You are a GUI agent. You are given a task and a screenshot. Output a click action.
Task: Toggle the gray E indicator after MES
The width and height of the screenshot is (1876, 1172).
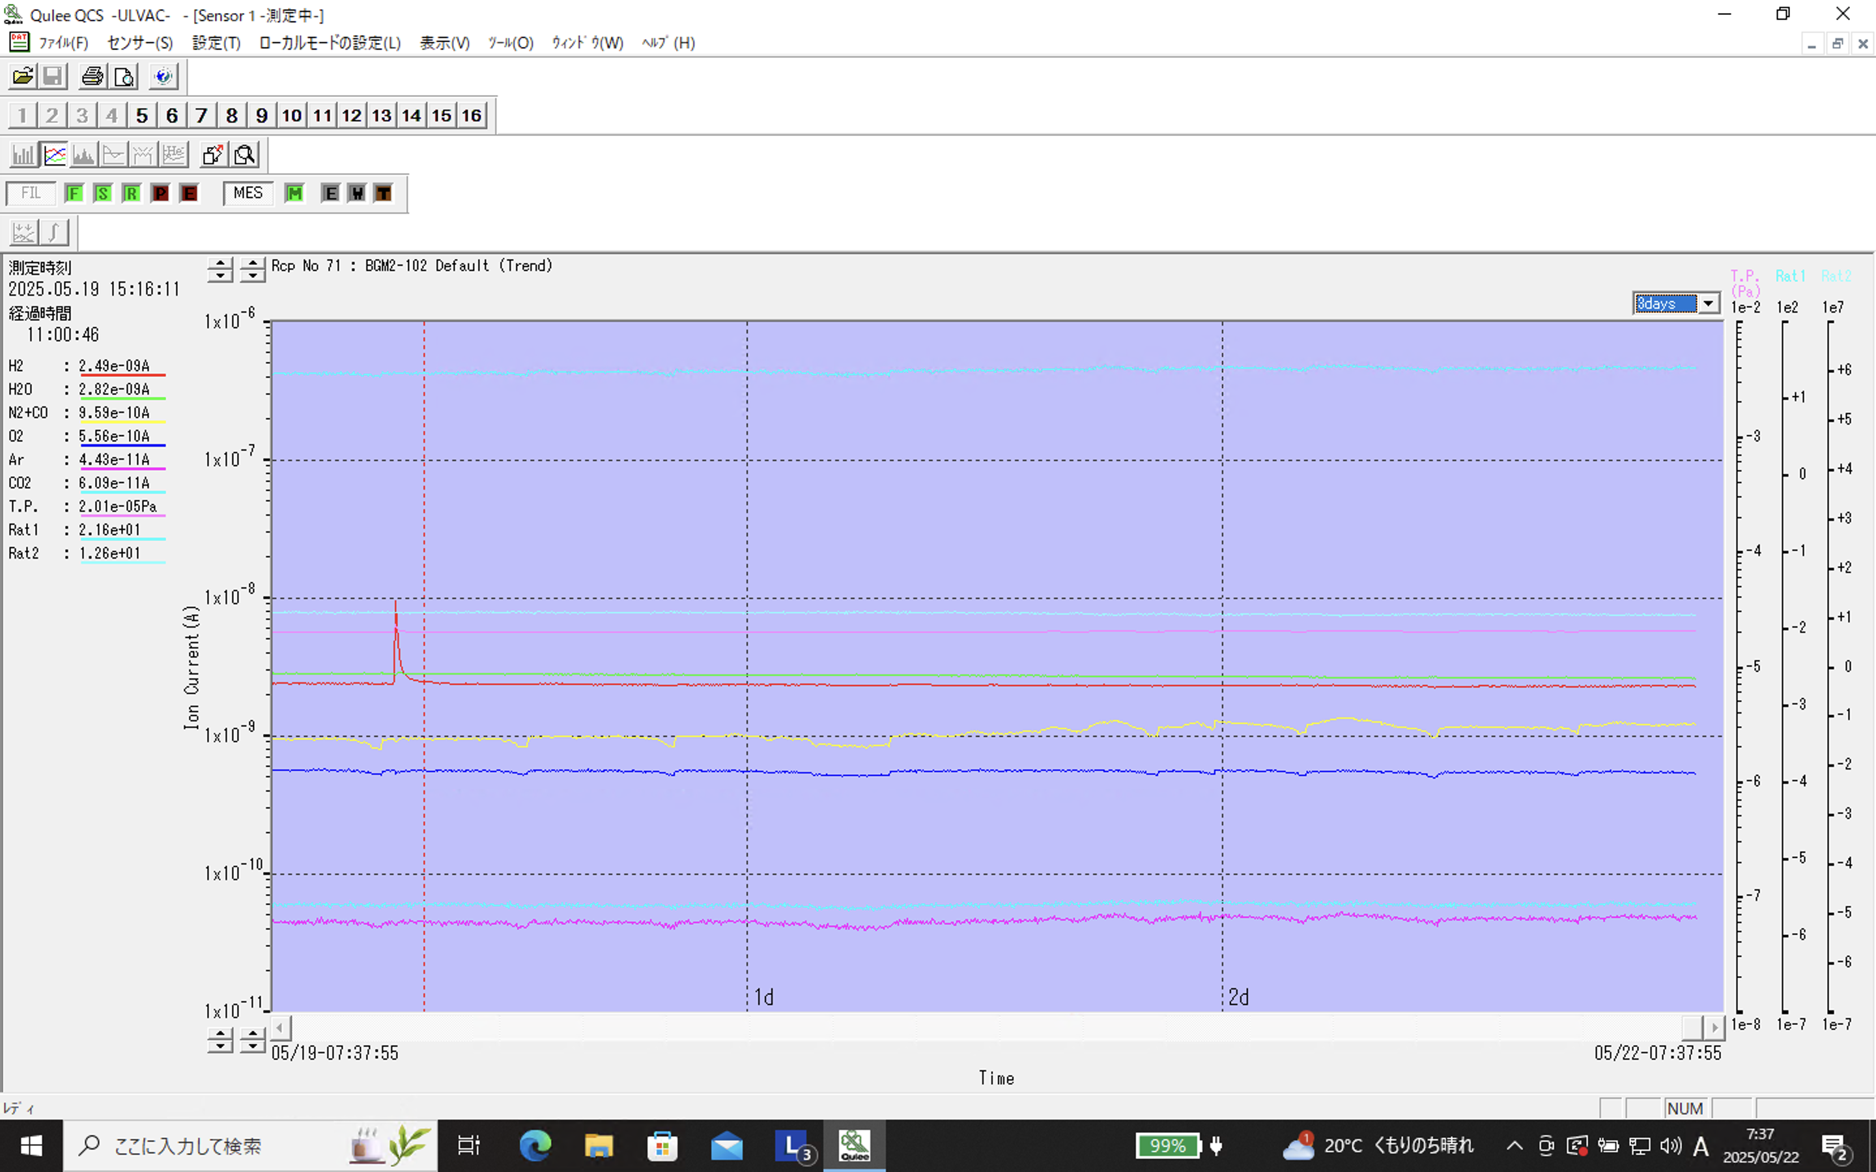tap(330, 193)
